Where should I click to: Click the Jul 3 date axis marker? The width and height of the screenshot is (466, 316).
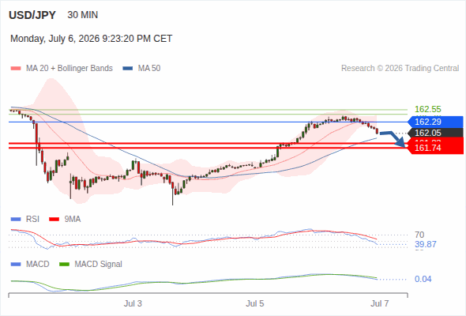[133, 303]
